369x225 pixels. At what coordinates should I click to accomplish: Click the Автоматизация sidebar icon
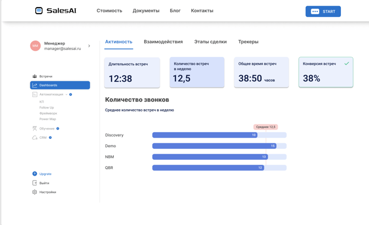35,94
